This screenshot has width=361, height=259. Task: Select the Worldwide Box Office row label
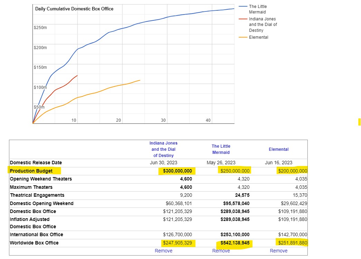(x=34, y=243)
